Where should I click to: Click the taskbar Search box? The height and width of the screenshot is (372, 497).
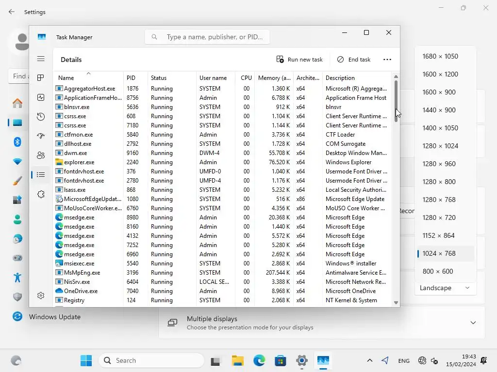(152, 360)
